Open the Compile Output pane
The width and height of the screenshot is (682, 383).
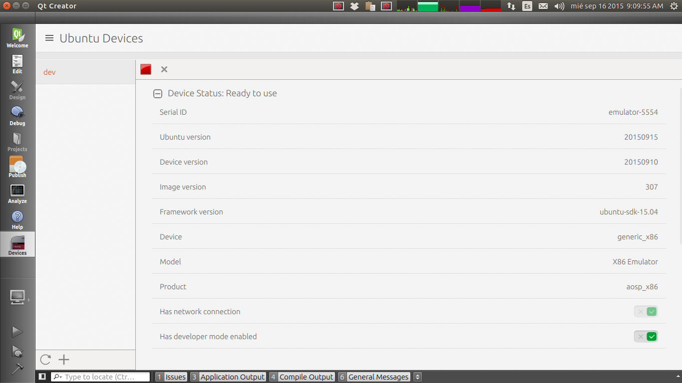pos(302,377)
